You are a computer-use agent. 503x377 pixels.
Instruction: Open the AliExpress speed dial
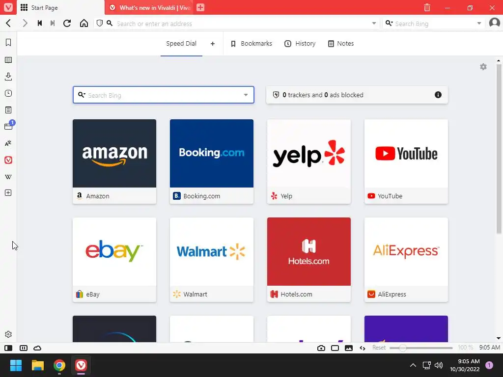pyautogui.click(x=406, y=260)
